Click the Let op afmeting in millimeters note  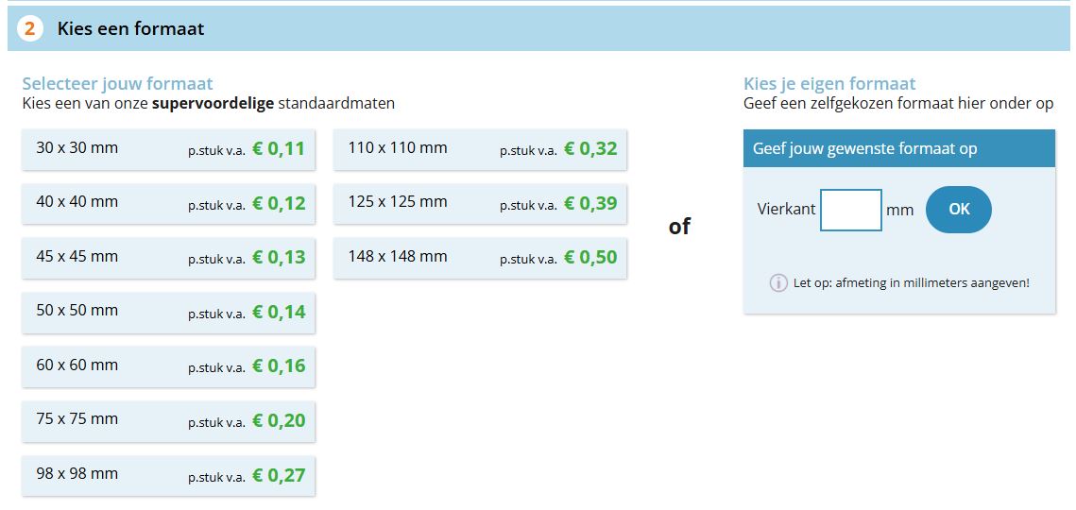[912, 282]
